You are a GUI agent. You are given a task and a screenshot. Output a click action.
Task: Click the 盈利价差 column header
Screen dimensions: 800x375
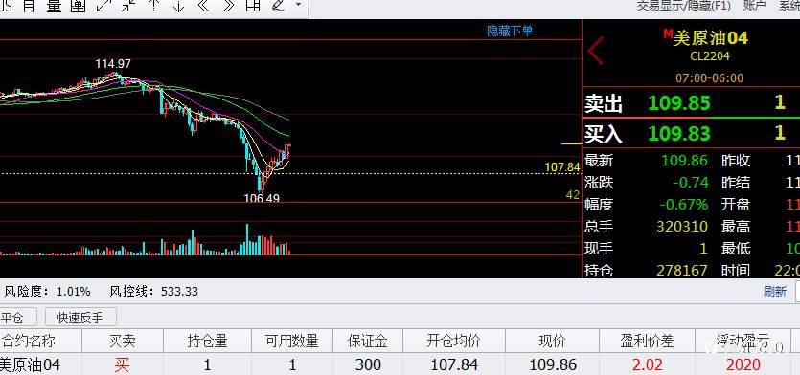click(x=647, y=341)
